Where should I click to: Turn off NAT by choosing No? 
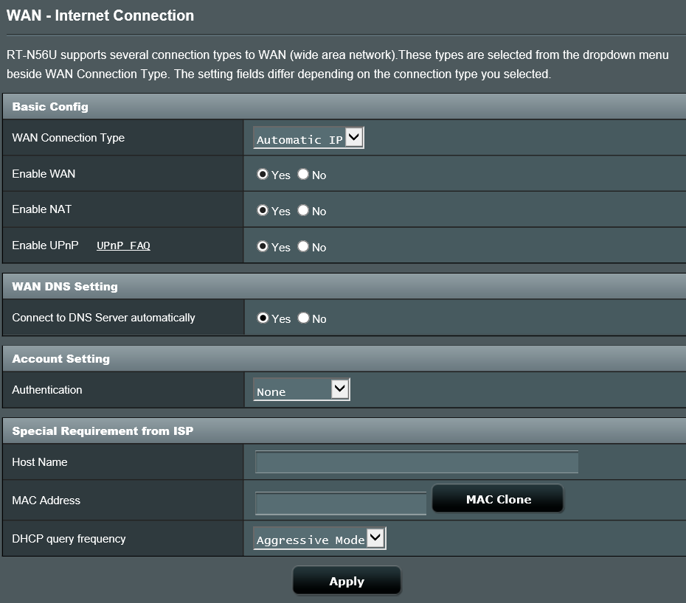click(302, 211)
